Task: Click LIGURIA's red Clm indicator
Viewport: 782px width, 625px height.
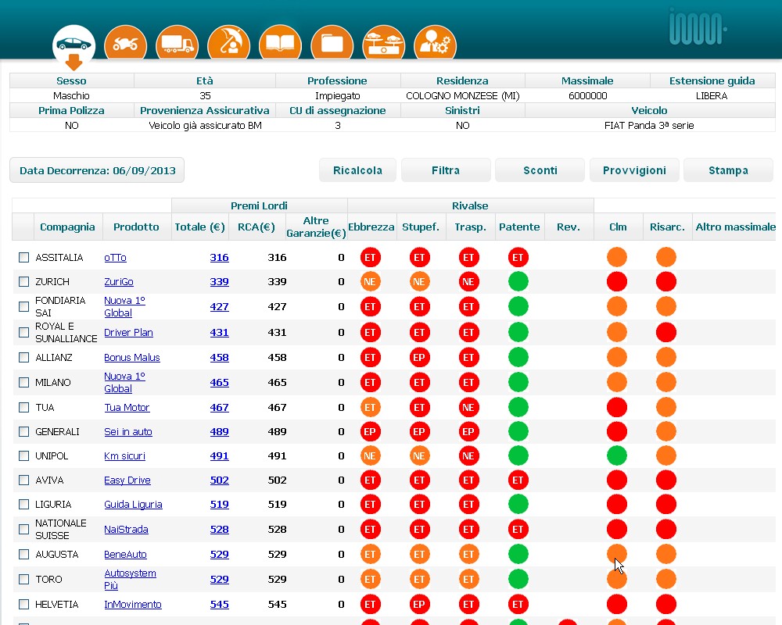Action: [617, 504]
